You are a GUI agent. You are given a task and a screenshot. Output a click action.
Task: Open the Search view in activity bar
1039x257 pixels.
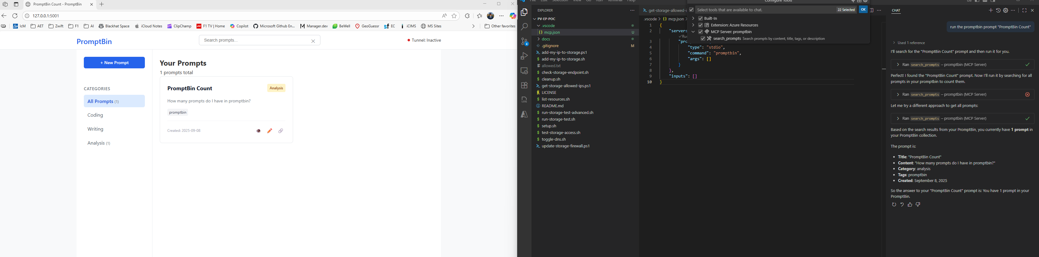524,27
